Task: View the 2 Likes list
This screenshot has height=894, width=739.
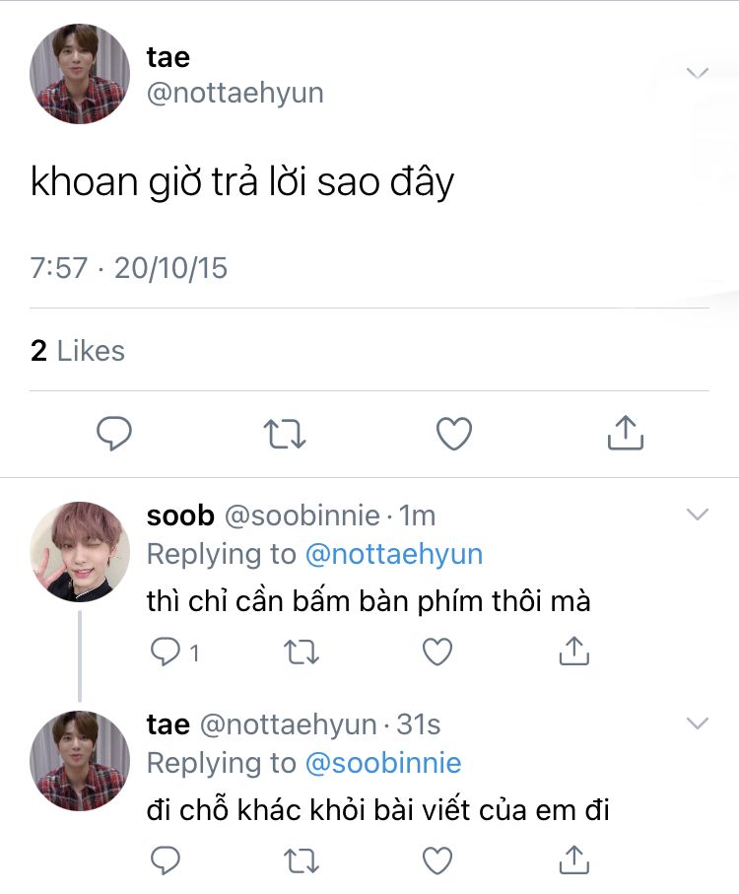Action: click(x=78, y=351)
